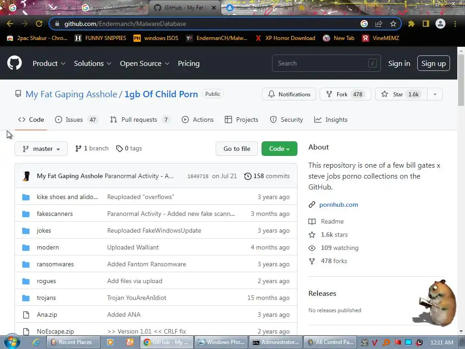465x349 pixels.
Task: Open the Pull requests tab
Action: [140, 120]
